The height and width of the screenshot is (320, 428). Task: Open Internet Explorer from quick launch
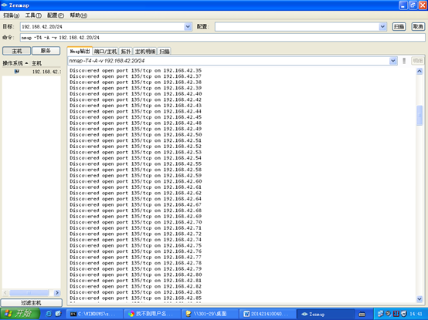tap(49, 314)
